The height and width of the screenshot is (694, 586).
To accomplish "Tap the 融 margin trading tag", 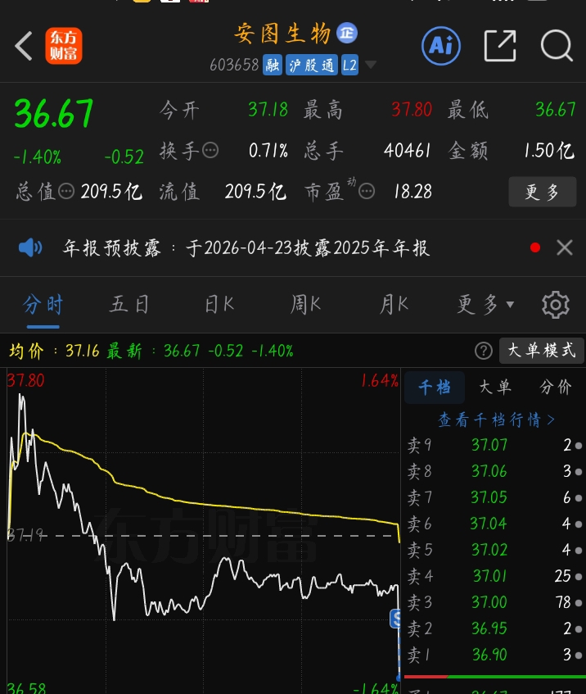I will click(x=273, y=65).
